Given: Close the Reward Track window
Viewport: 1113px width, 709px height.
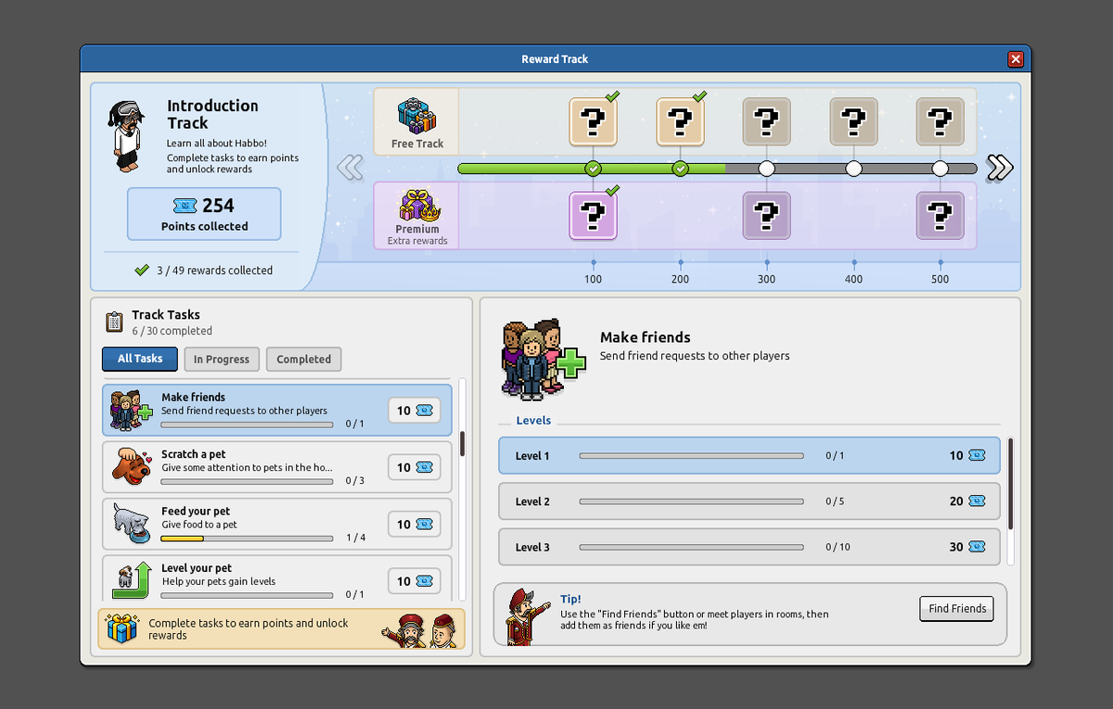Looking at the screenshot, I should 1016,59.
